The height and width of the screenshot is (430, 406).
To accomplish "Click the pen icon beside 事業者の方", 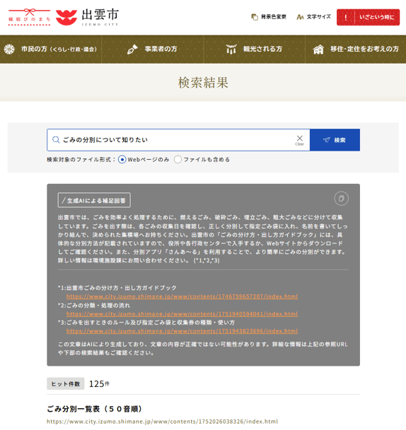I will pyautogui.click(x=132, y=50).
